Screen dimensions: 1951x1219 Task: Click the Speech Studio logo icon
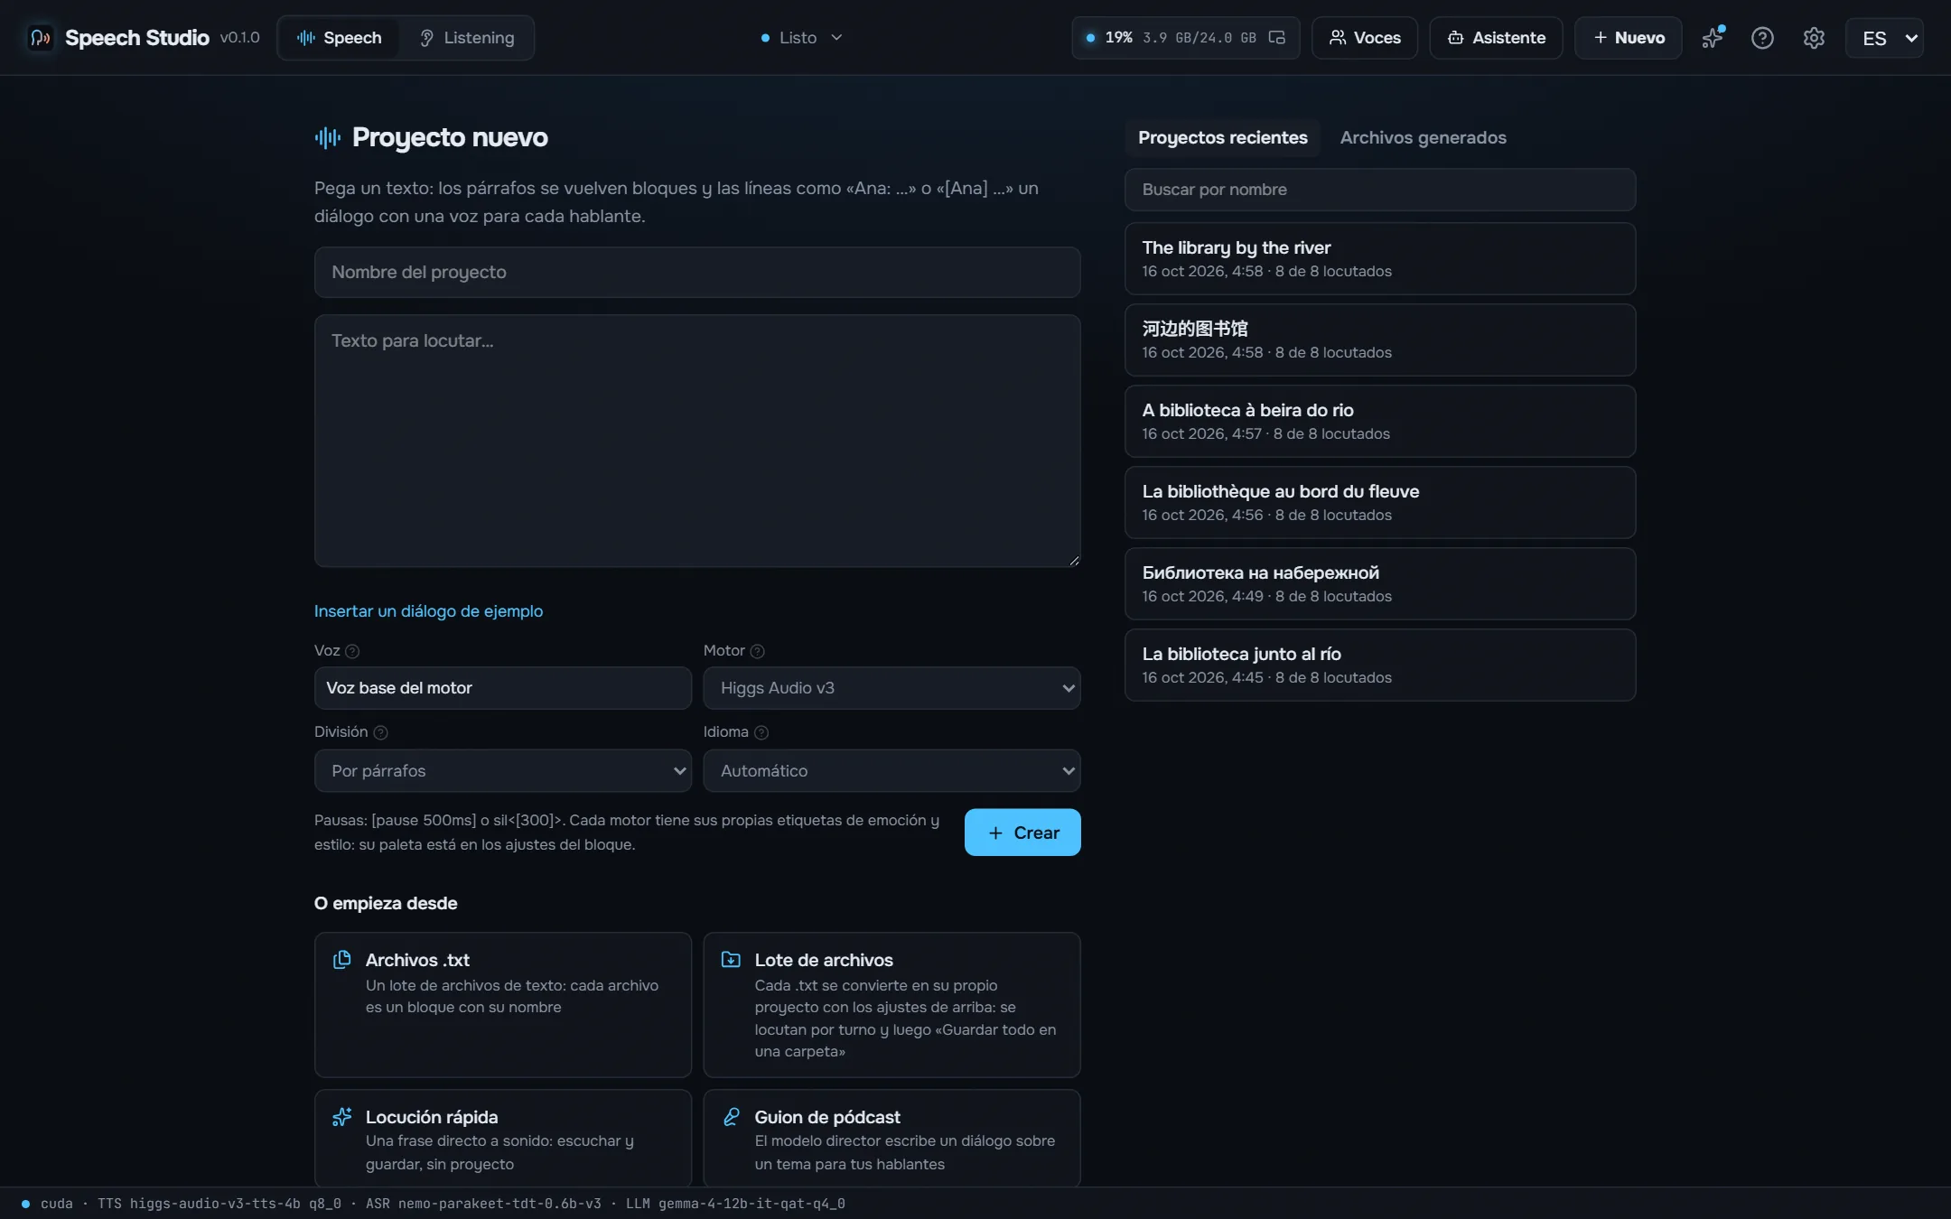tap(40, 37)
